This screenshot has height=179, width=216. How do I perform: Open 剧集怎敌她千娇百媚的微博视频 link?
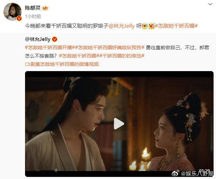click(x=64, y=64)
